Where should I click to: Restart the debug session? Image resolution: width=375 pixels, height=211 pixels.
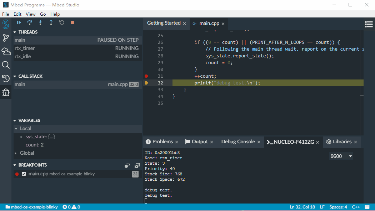[62, 22]
